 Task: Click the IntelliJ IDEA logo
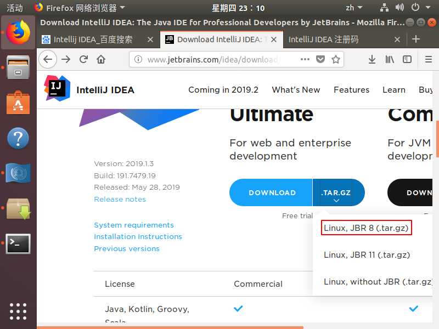[57, 88]
